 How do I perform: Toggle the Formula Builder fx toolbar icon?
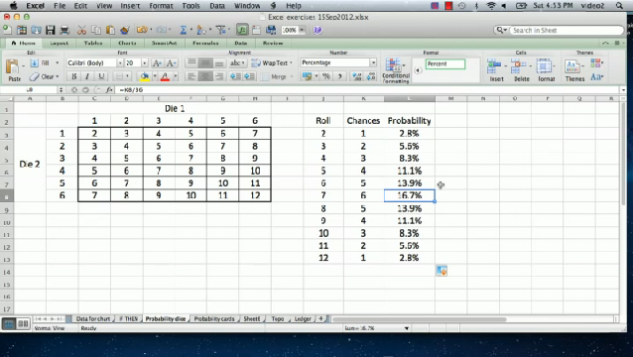(242, 30)
